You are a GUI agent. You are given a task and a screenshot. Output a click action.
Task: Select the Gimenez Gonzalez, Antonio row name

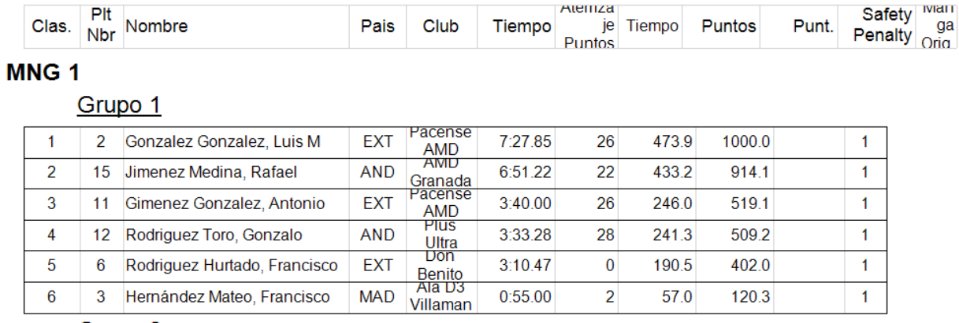pyautogui.click(x=225, y=204)
